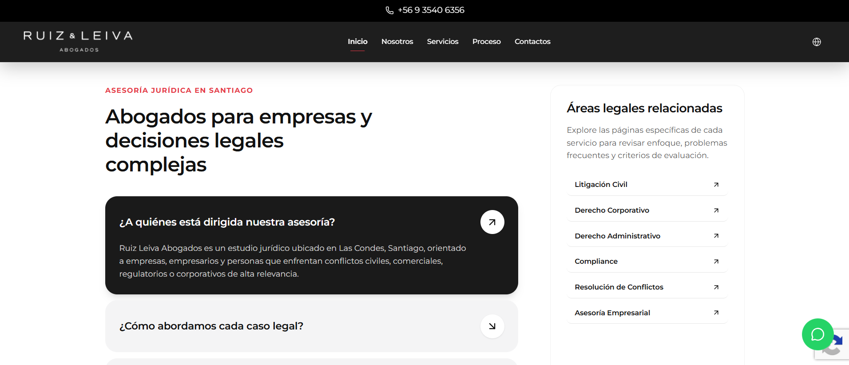Click the '¿Cómo abordamos cada caso legal?' heading

211,326
